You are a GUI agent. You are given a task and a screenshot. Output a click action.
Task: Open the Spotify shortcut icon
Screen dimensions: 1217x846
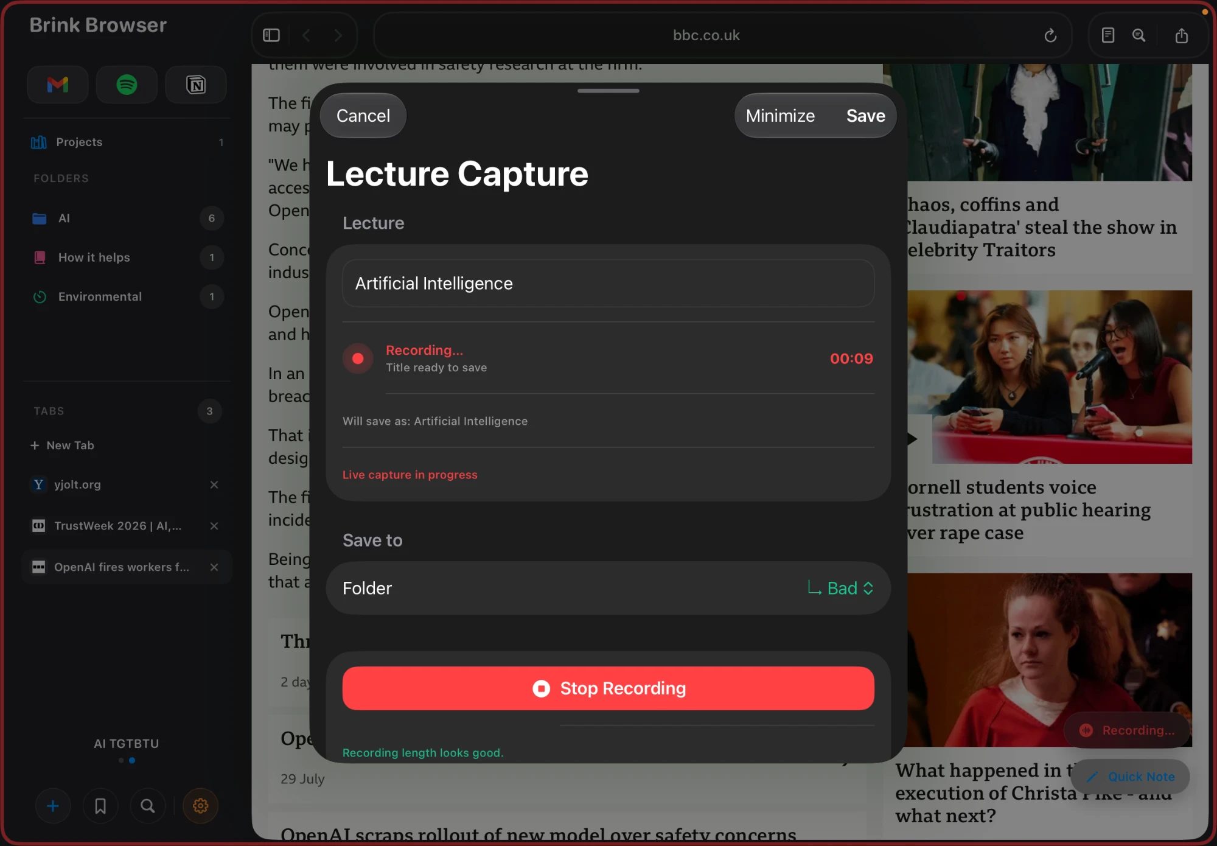tap(127, 85)
